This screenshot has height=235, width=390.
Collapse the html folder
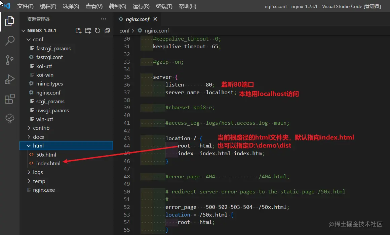[29, 146]
